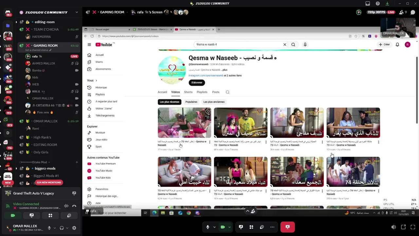This screenshot has height=236, width=419.
Task: Expand the chevron above the call bar
Action: pyautogui.click(x=247, y=211)
